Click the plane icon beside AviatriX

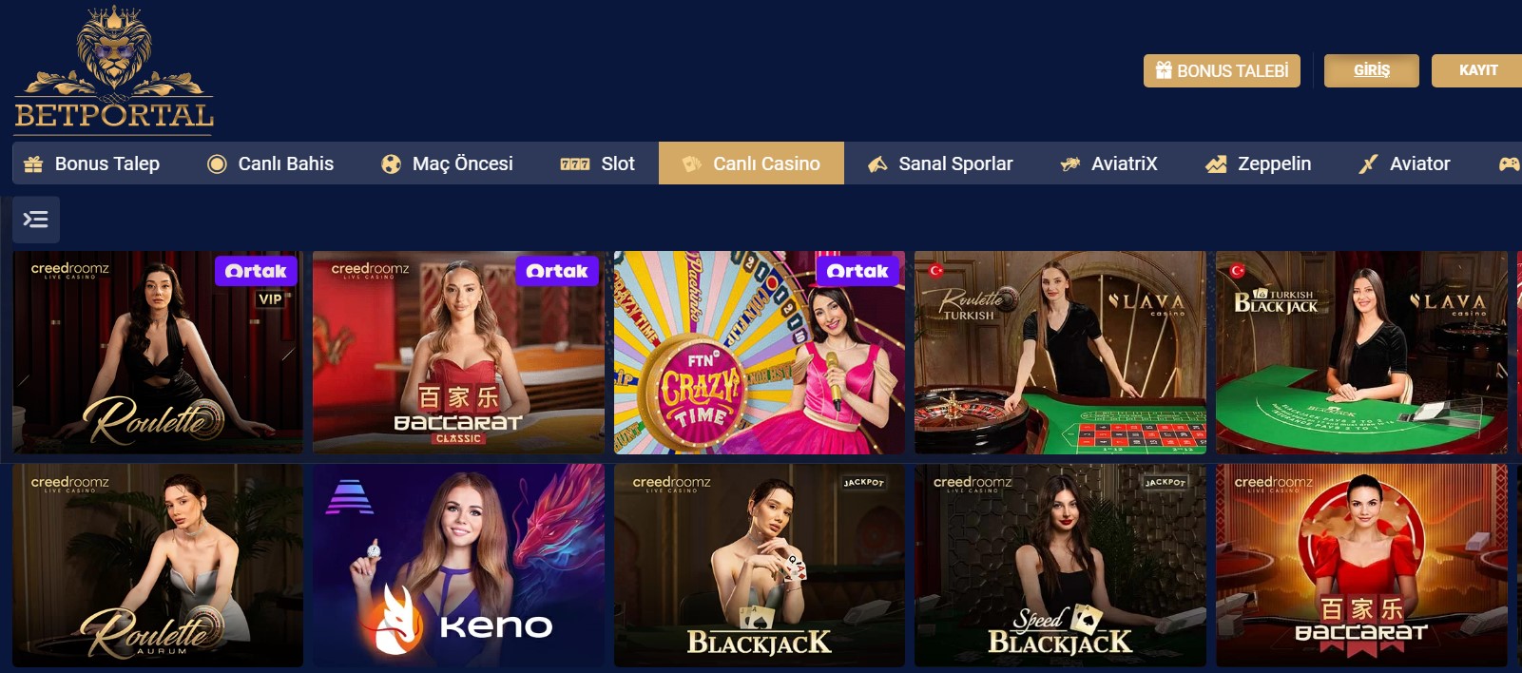[x=1070, y=163]
